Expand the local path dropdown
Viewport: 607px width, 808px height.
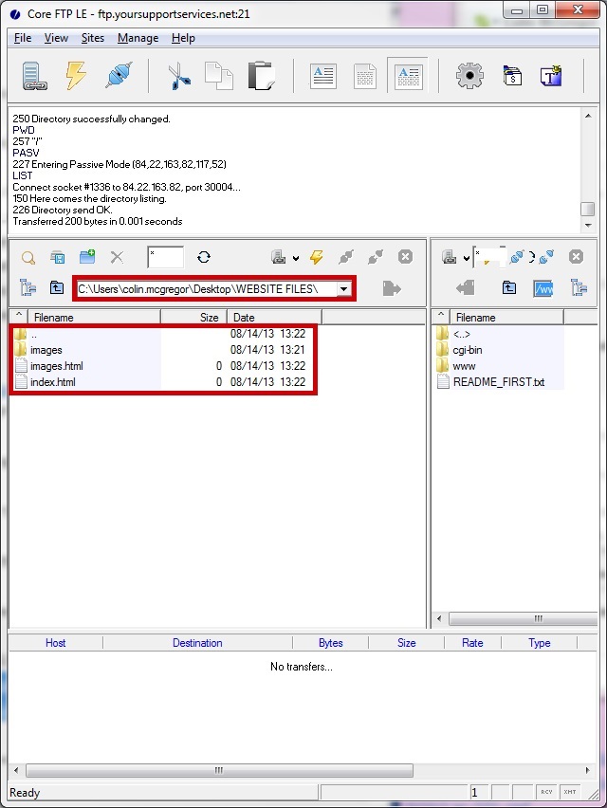click(x=343, y=288)
